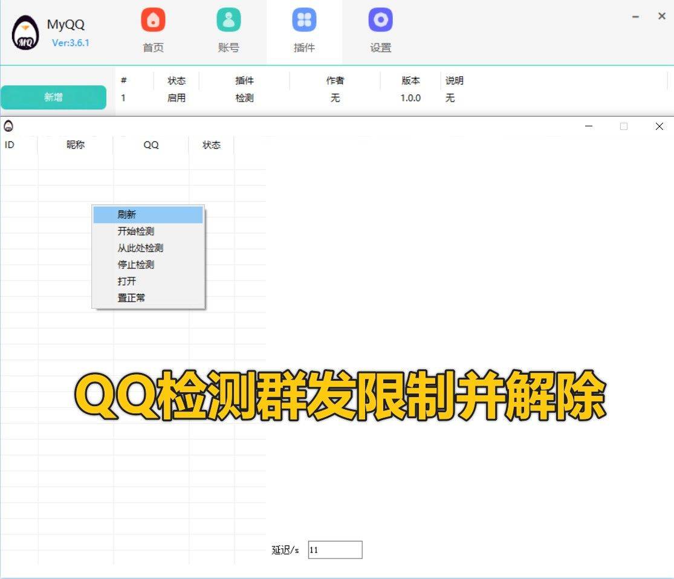Open the 首页 home icon

153,20
